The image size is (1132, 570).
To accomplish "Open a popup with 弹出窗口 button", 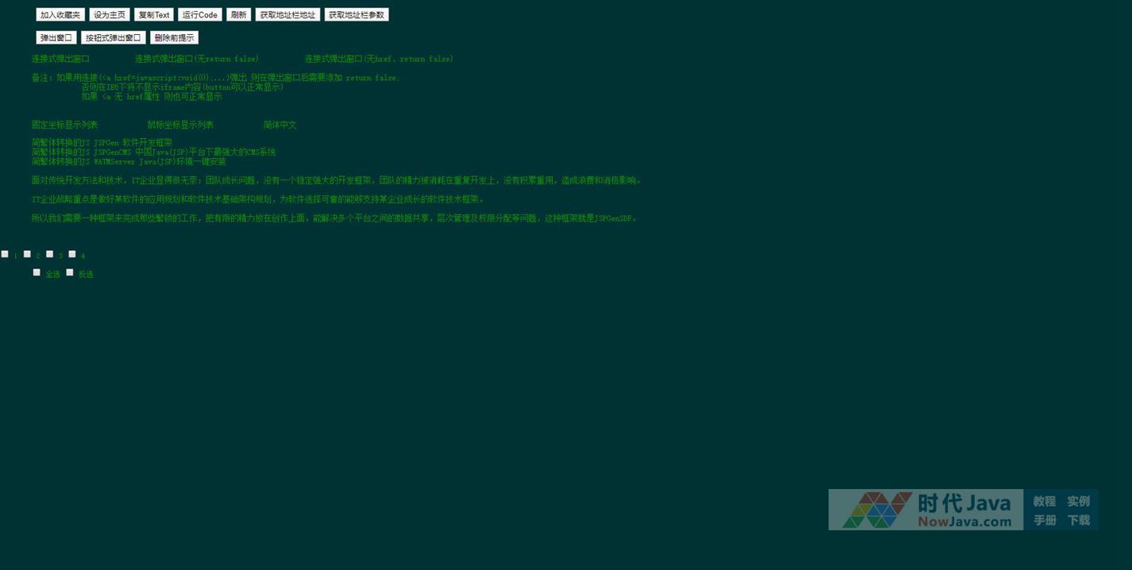I will click(56, 38).
